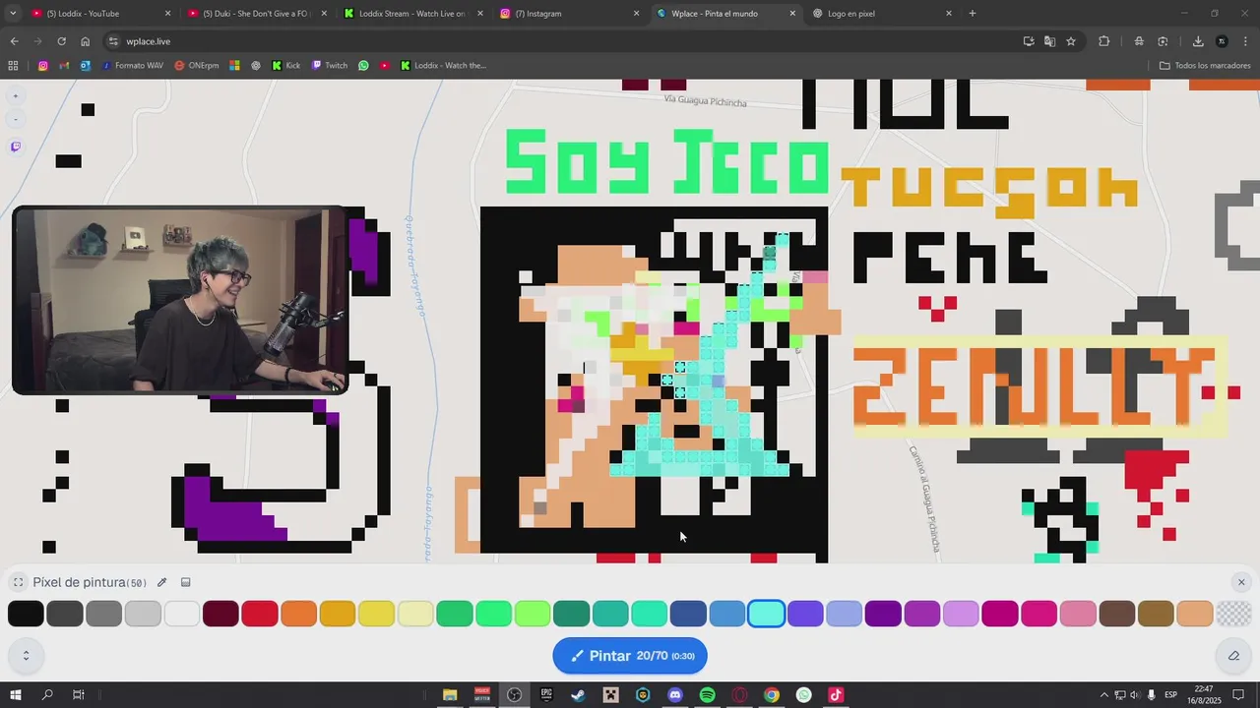Screen dimensions: 1260x708
Task: Open the WhatsApp bookmark icon
Action: (x=363, y=66)
